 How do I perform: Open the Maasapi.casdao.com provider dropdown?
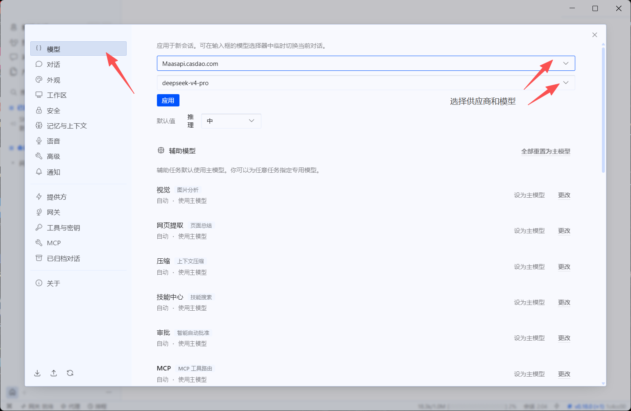coord(366,63)
